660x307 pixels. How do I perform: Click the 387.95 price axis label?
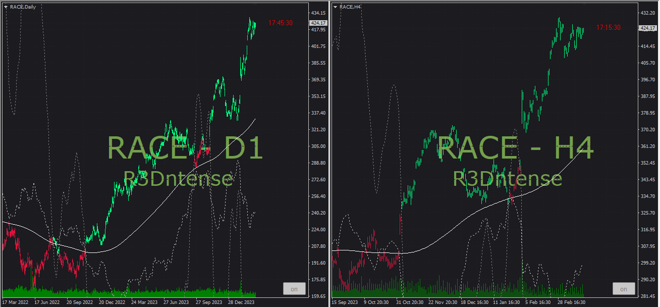(x=647, y=96)
